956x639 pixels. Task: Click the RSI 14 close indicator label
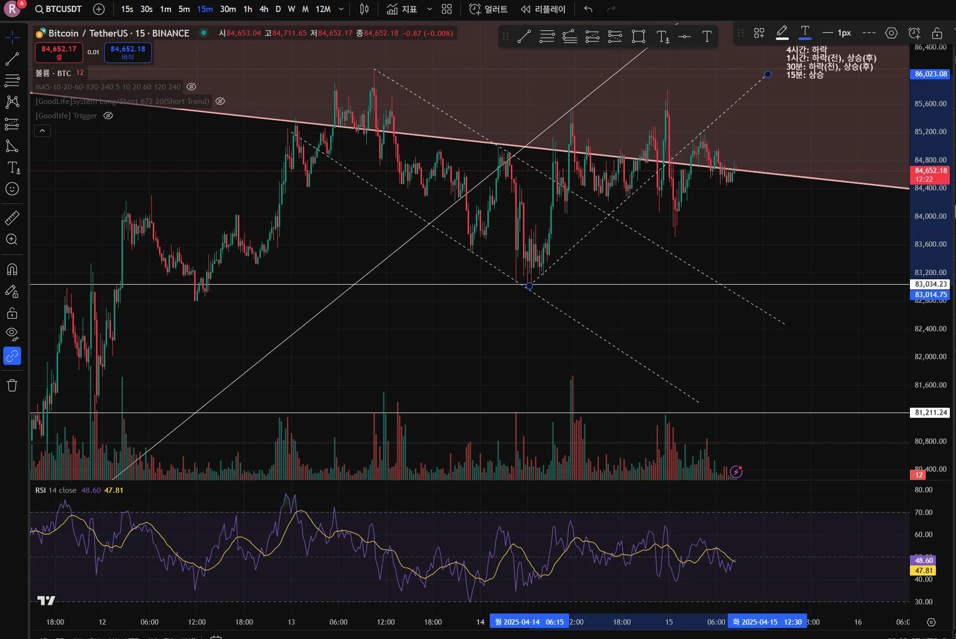pos(56,490)
